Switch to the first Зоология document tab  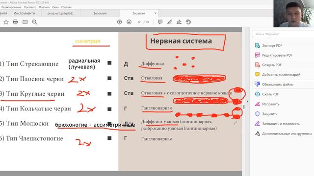(x=100, y=13)
